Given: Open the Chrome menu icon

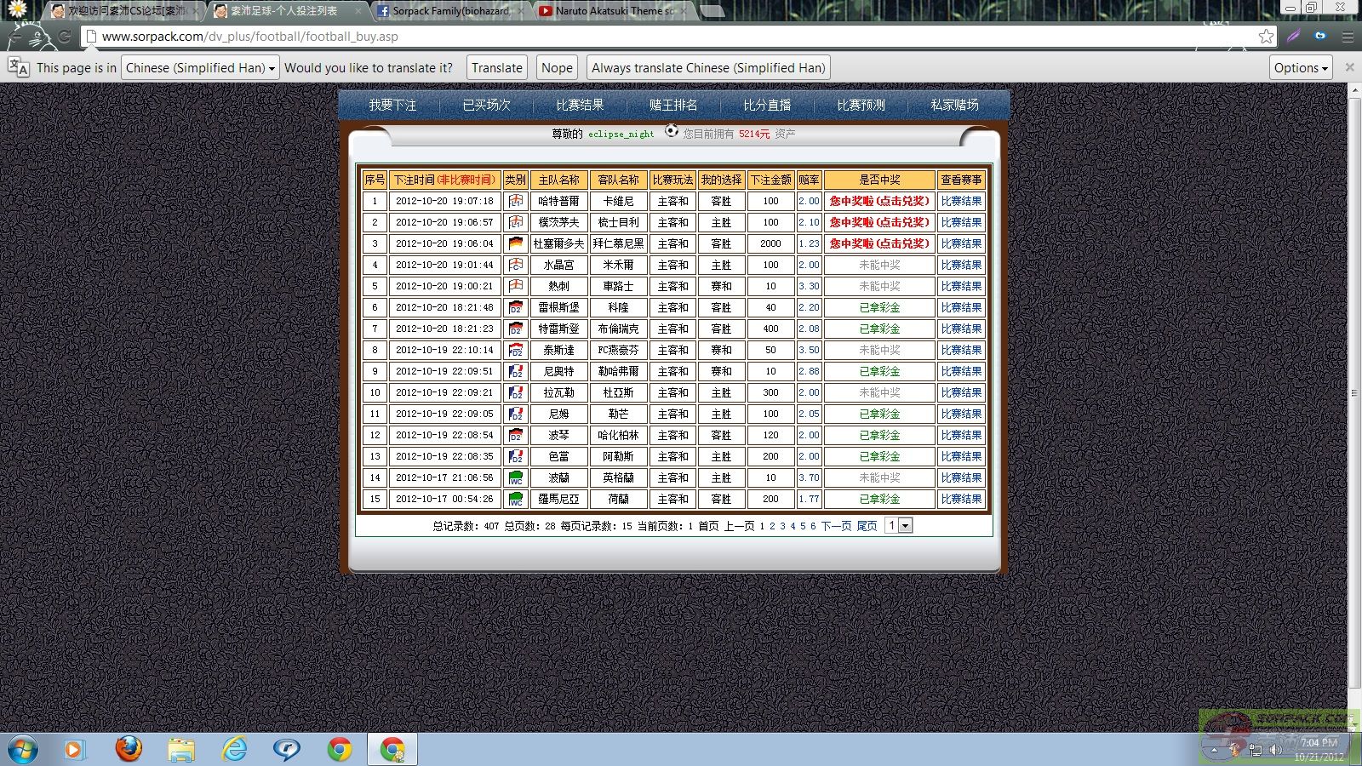Looking at the screenshot, I should coord(1347,37).
